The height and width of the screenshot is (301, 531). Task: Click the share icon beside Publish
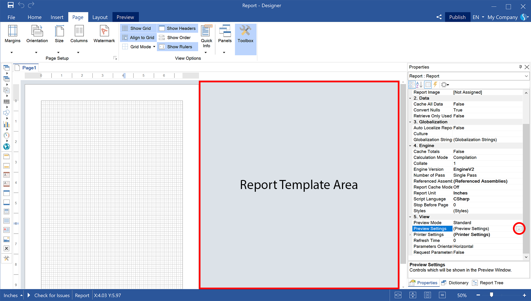tap(439, 17)
